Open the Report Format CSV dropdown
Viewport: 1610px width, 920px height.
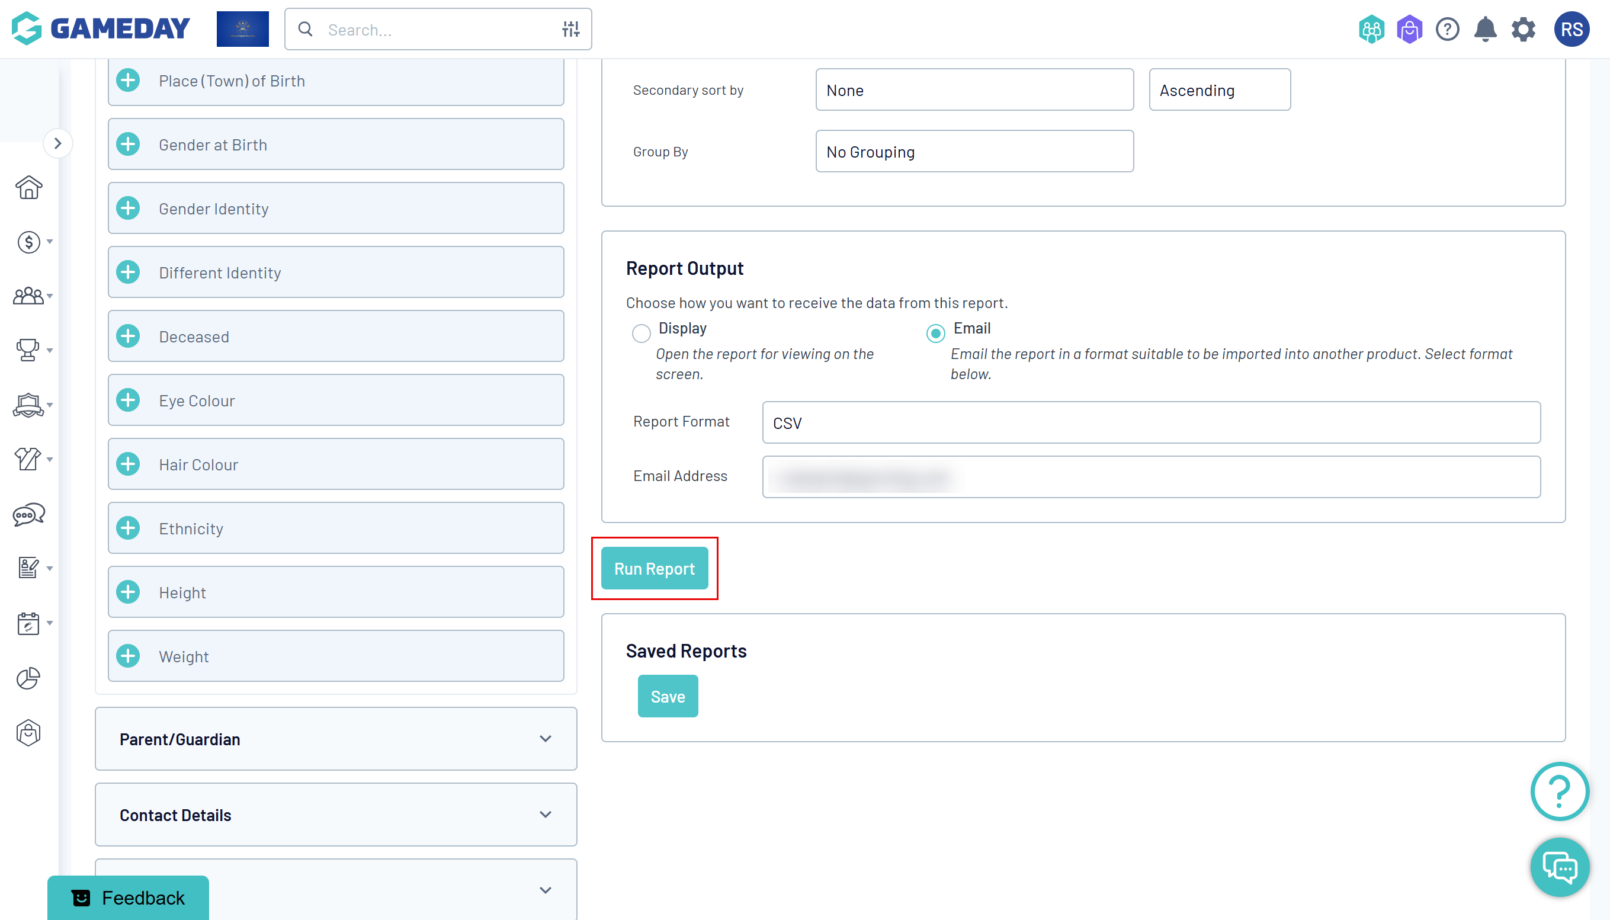coord(1151,423)
